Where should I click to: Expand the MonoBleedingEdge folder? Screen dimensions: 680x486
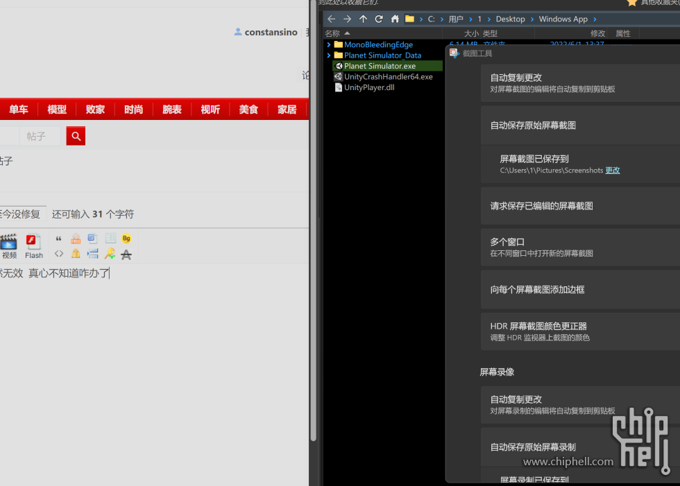point(328,44)
